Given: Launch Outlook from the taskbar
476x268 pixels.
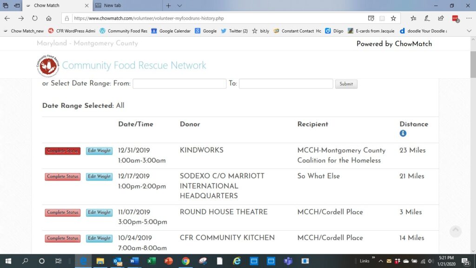Looking at the screenshot, I should pos(117,261).
